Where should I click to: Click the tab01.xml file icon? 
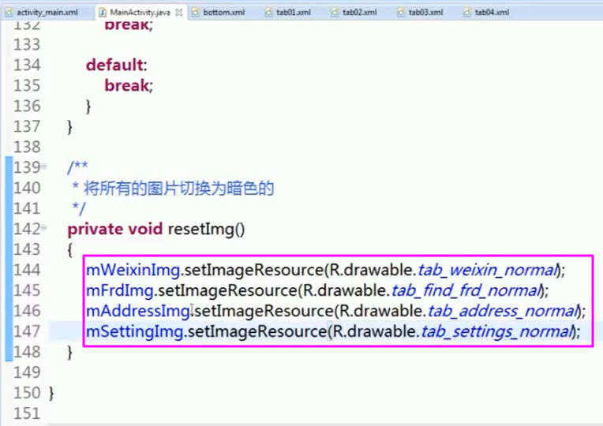click(x=269, y=13)
